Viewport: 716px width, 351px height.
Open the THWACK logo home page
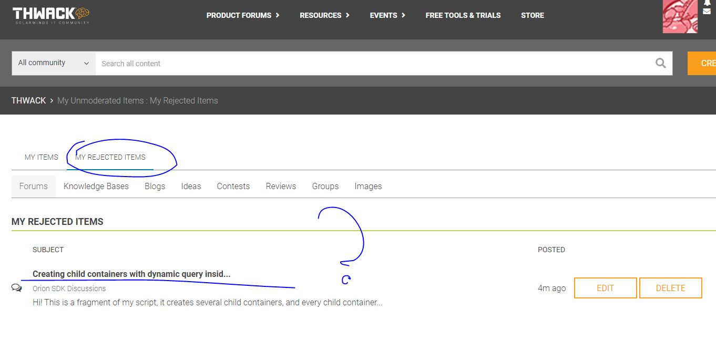(x=51, y=15)
